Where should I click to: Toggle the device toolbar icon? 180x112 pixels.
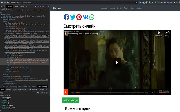click(4, 6)
